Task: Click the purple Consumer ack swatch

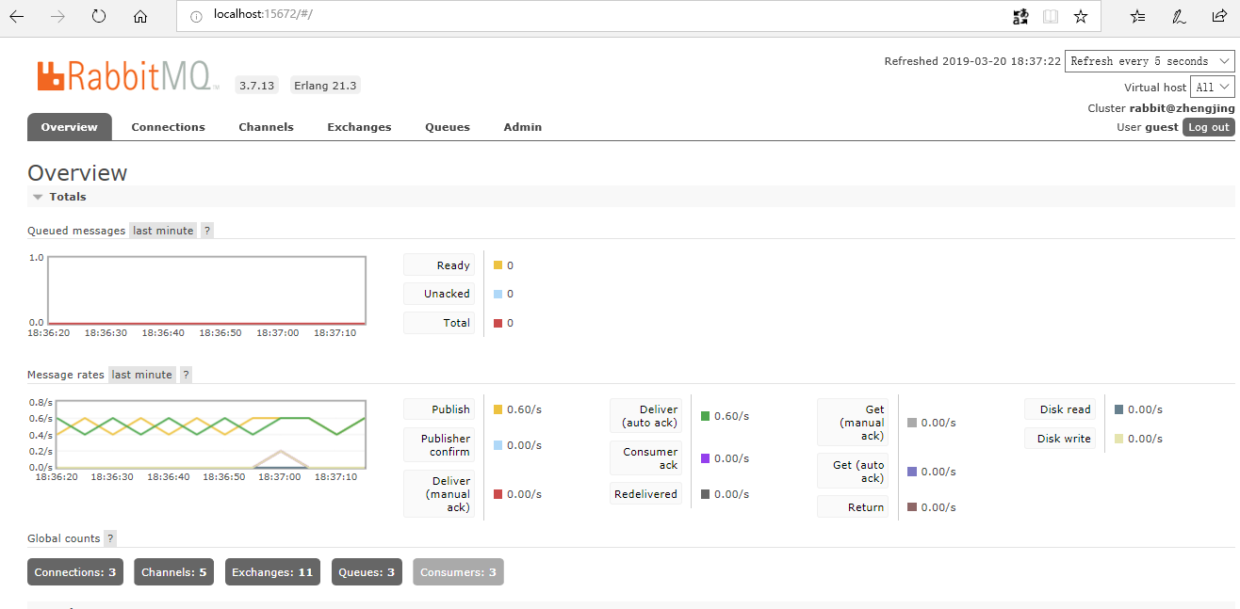Action: click(706, 458)
